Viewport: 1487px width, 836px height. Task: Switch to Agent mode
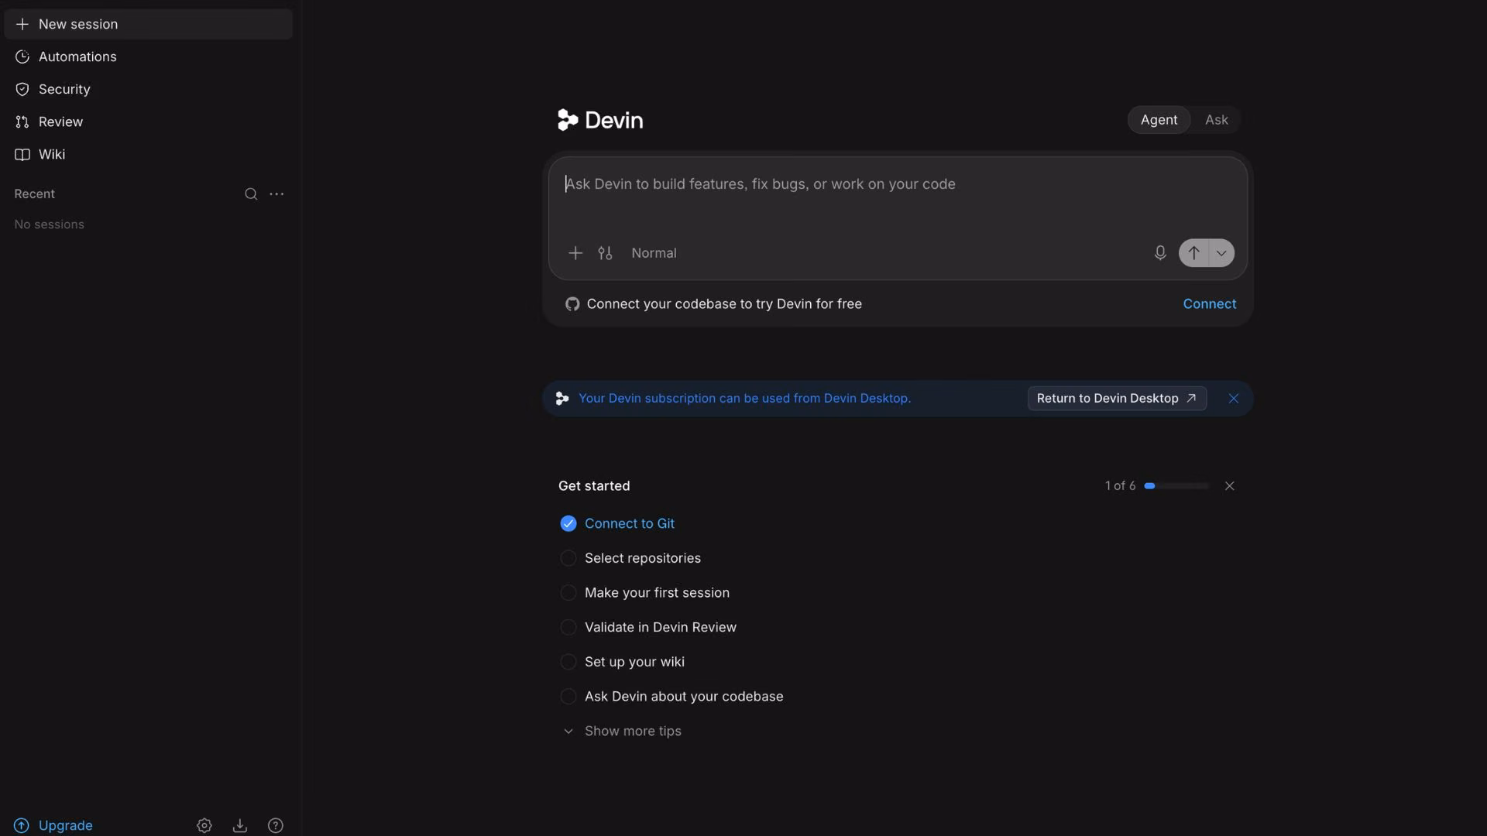pos(1159,120)
